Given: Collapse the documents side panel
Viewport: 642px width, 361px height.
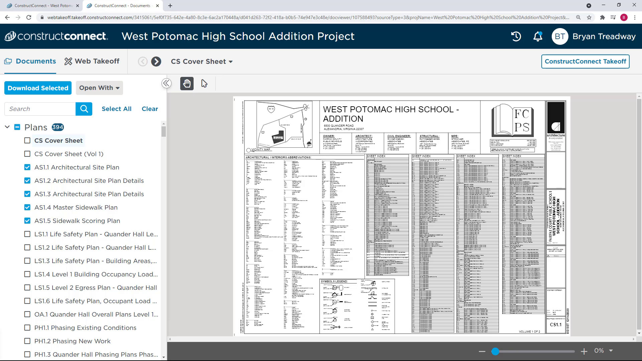Looking at the screenshot, I should pyautogui.click(x=166, y=83).
